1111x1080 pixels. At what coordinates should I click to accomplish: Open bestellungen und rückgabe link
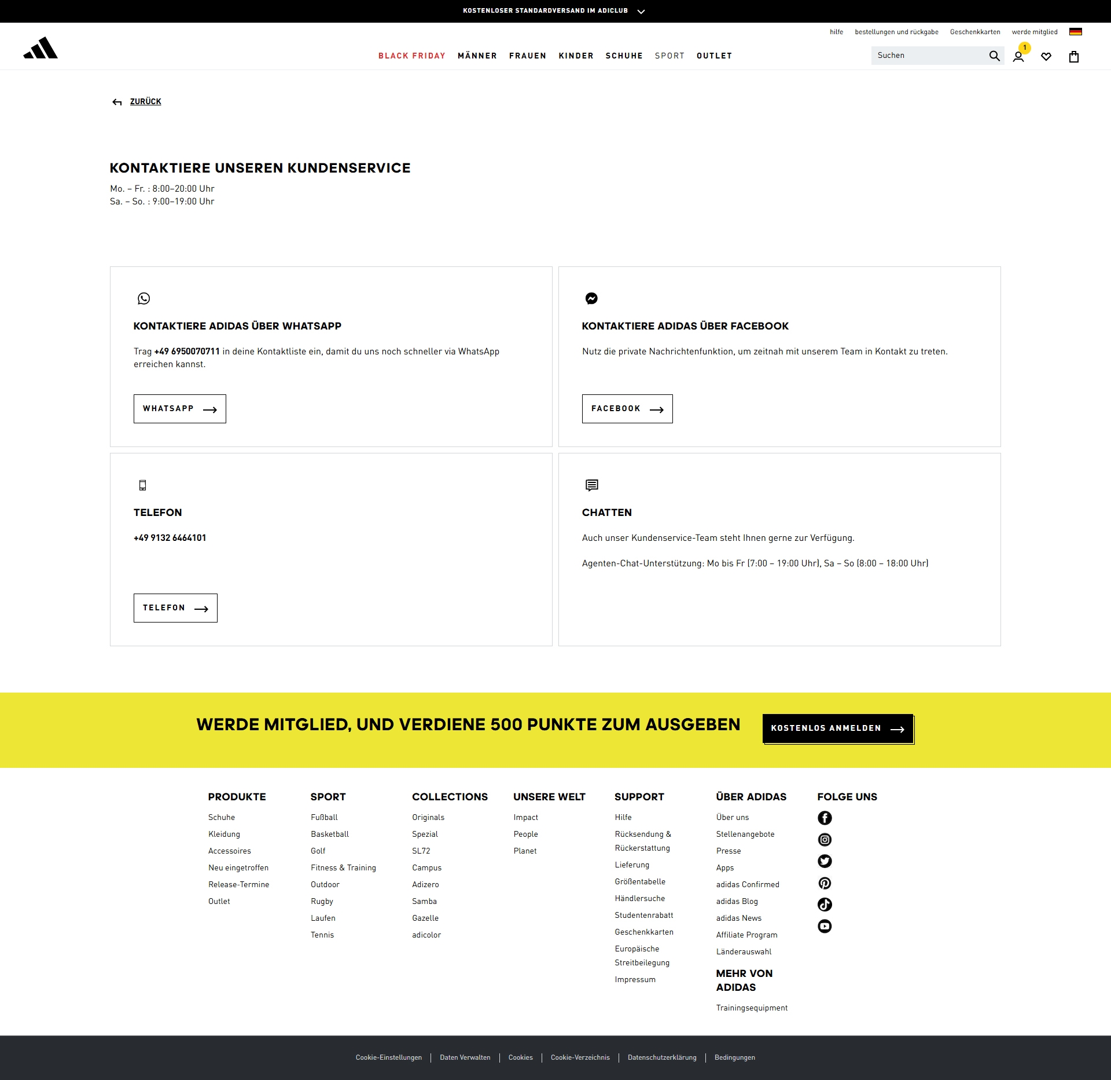(896, 32)
